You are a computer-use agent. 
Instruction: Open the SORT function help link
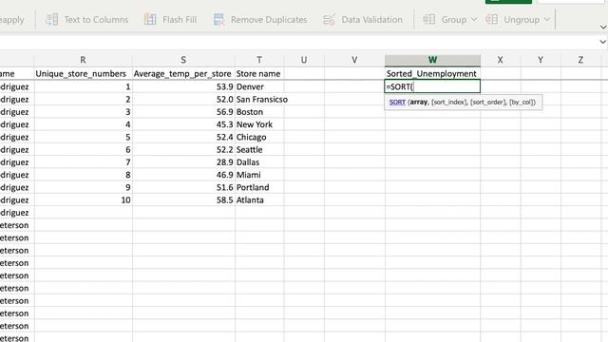pos(397,102)
